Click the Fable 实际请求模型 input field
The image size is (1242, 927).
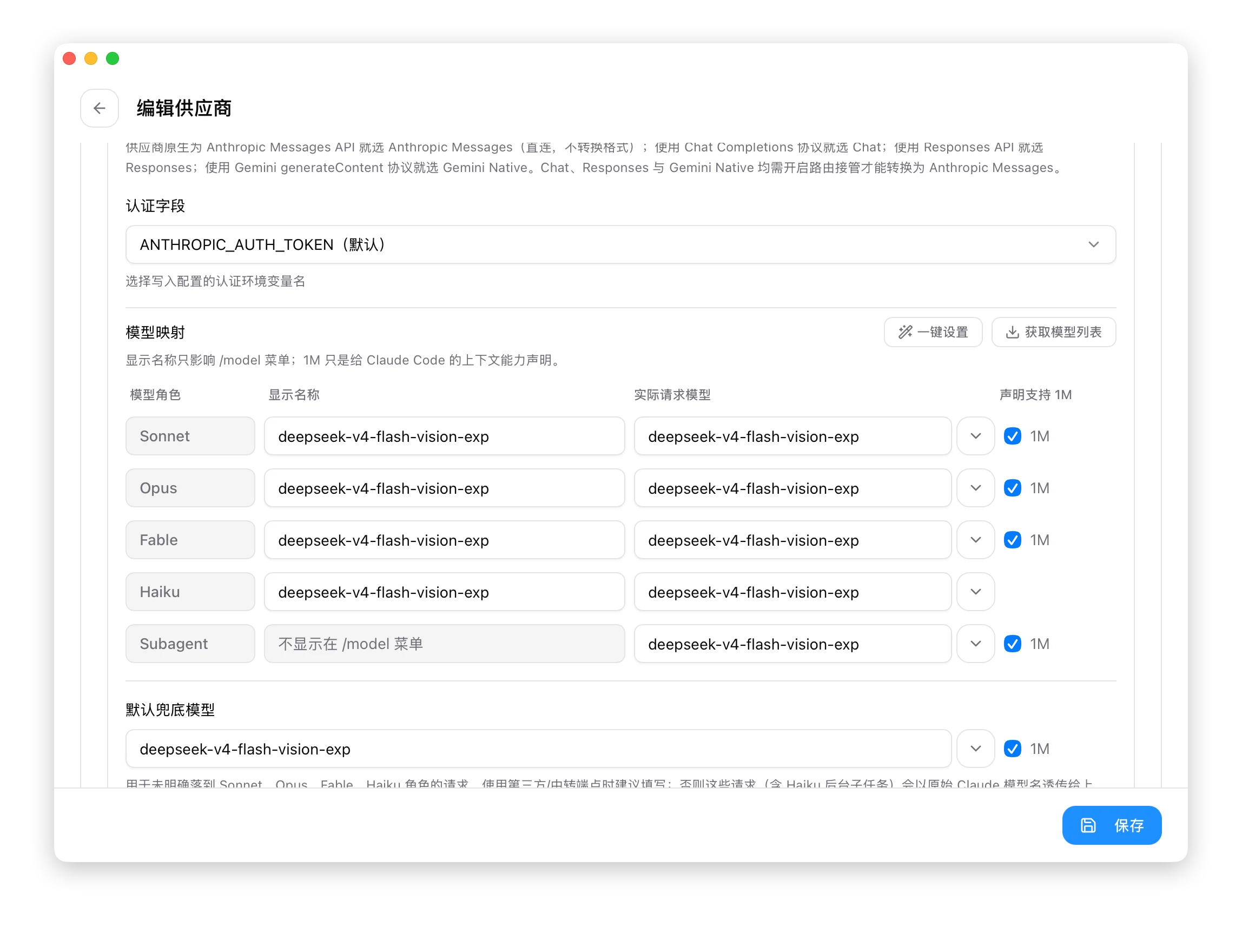tap(792, 540)
